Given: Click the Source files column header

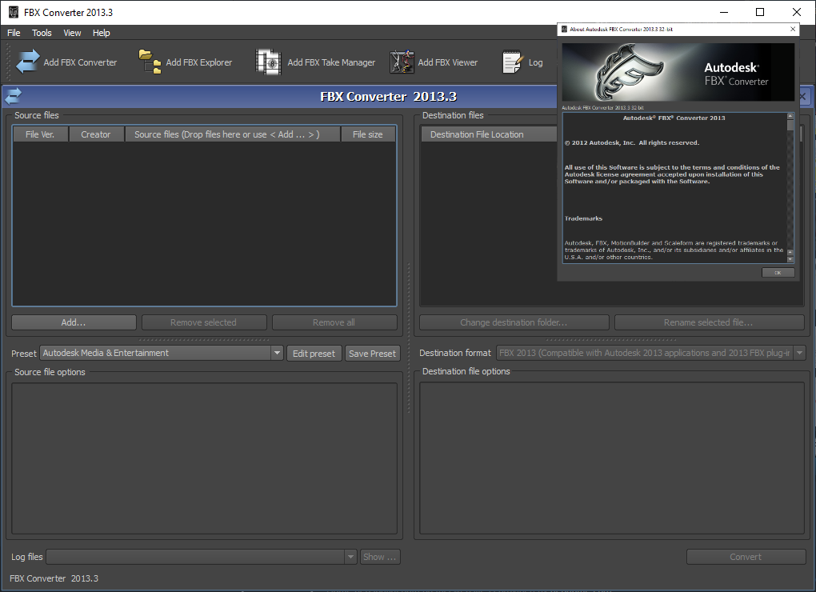Looking at the screenshot, I should (233, 134).
